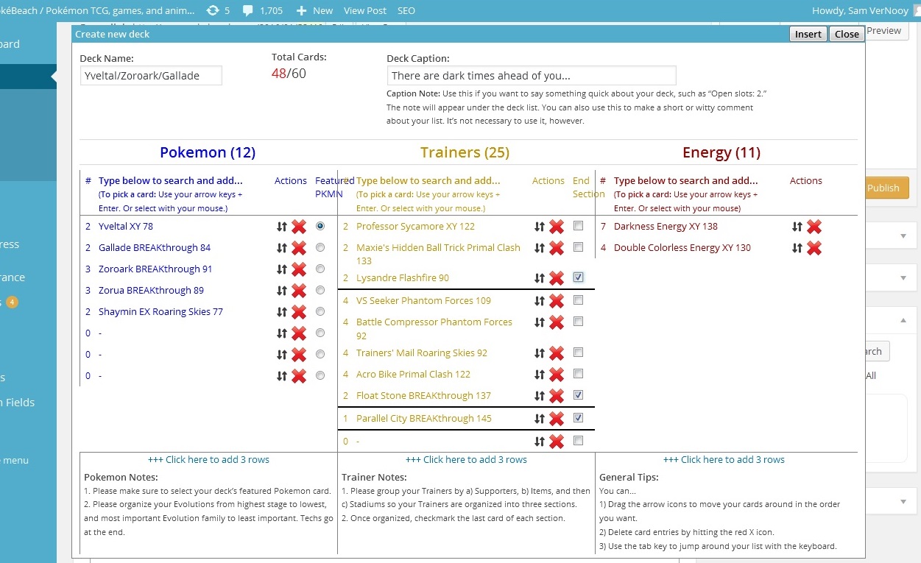The height and width of the screenshot is (563, 921).
Task: Delete Professor Sycamore XY 122 card
Action: tap(556, 227)
